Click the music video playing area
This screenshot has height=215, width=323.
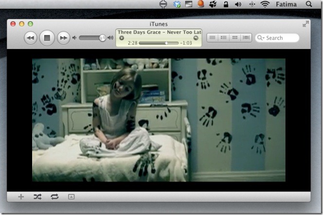point(159,120)
